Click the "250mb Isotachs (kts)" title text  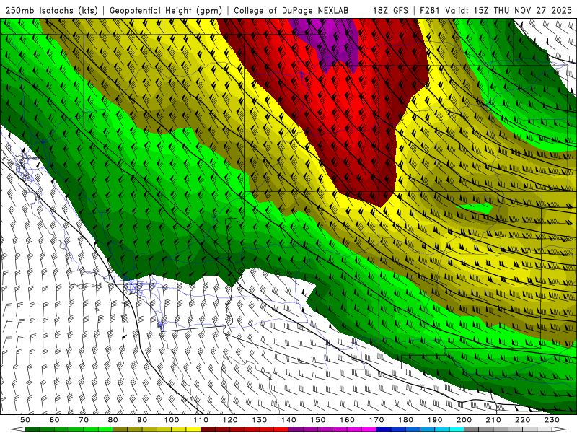pyautogui.click(x=52, y=10)
